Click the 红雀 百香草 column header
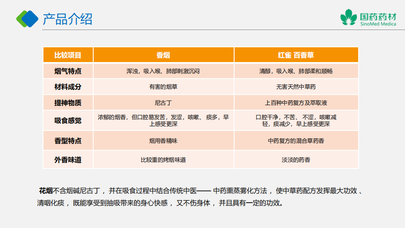This screenshot has height=228, width=405. click(296, 55)
